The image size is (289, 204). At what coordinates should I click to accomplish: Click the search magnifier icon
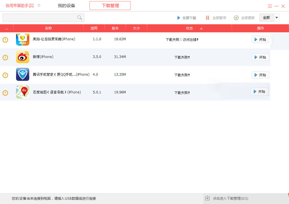[80, 18]
